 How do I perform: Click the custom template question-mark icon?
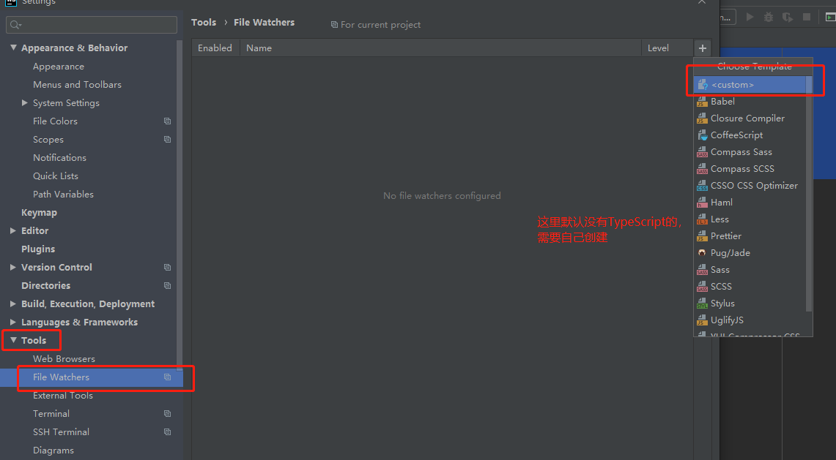702,85
